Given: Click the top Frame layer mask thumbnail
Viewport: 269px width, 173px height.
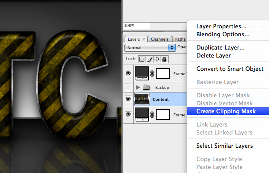Looking at the screenshot, I should click(x=163, y=73).
